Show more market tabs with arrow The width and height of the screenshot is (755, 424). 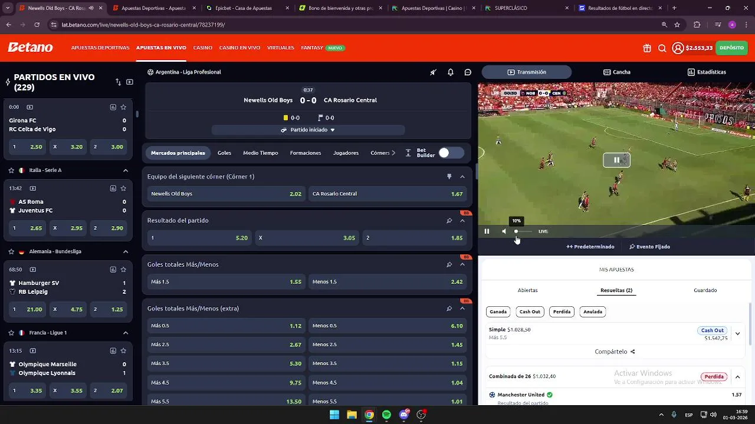[393, 153]
